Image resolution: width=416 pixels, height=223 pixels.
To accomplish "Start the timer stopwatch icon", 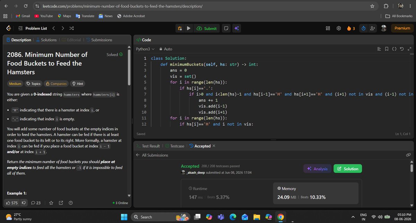I will (x=363, y=28).
